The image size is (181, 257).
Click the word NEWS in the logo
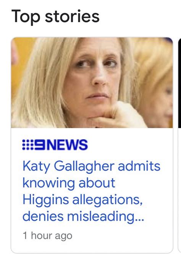67,145
